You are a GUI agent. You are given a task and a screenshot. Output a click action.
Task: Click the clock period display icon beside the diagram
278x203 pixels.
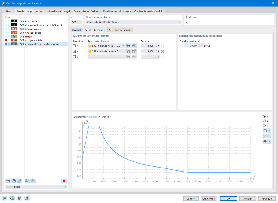[265, 131]
